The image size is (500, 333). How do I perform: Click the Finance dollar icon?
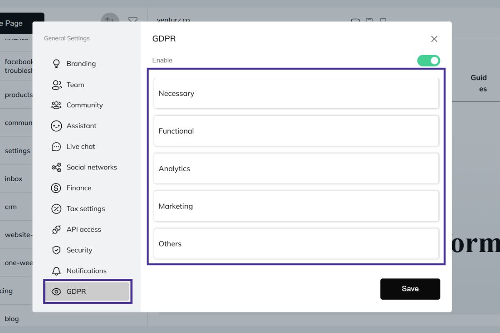56,188
